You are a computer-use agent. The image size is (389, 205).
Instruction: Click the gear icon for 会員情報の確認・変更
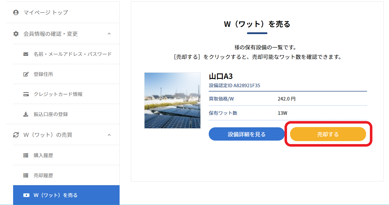(16, 34)
